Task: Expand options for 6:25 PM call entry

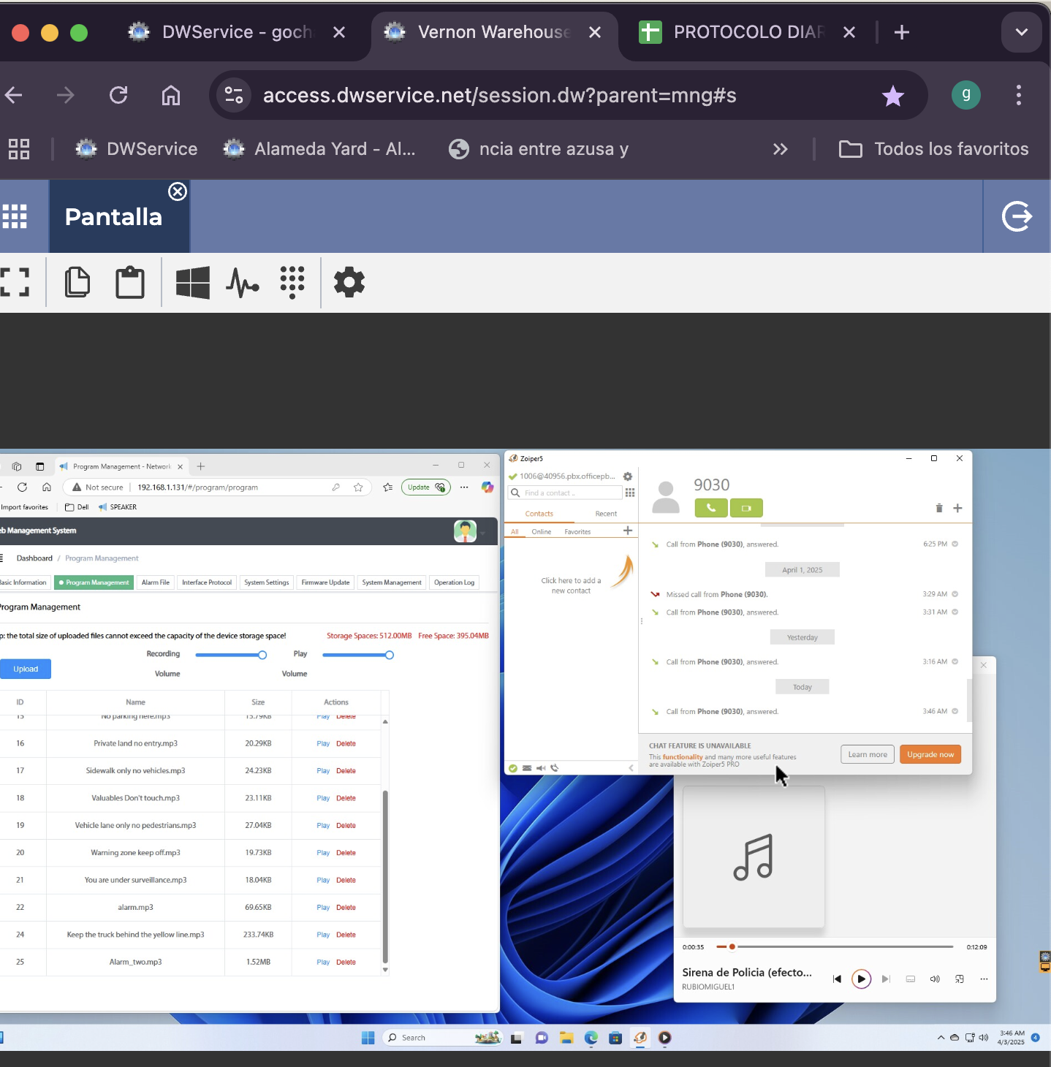Action: pyautogui.click(x=955, y=544)
